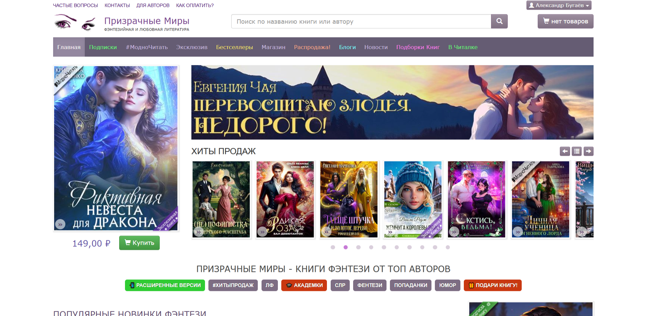Click the green Купить button

coord(139,243)
